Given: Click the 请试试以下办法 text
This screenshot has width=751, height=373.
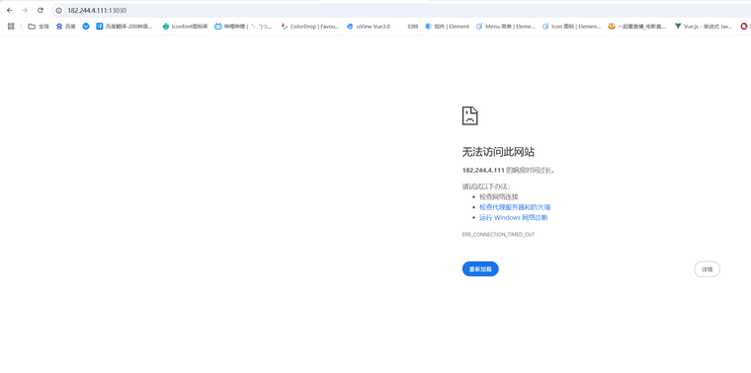Looking at the screenshot, I should coord(486,186).
